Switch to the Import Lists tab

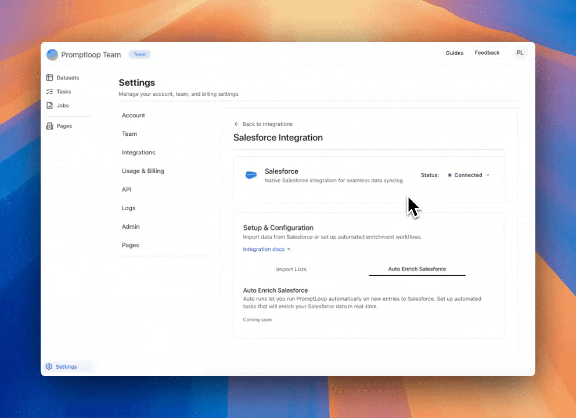(291, 269)
